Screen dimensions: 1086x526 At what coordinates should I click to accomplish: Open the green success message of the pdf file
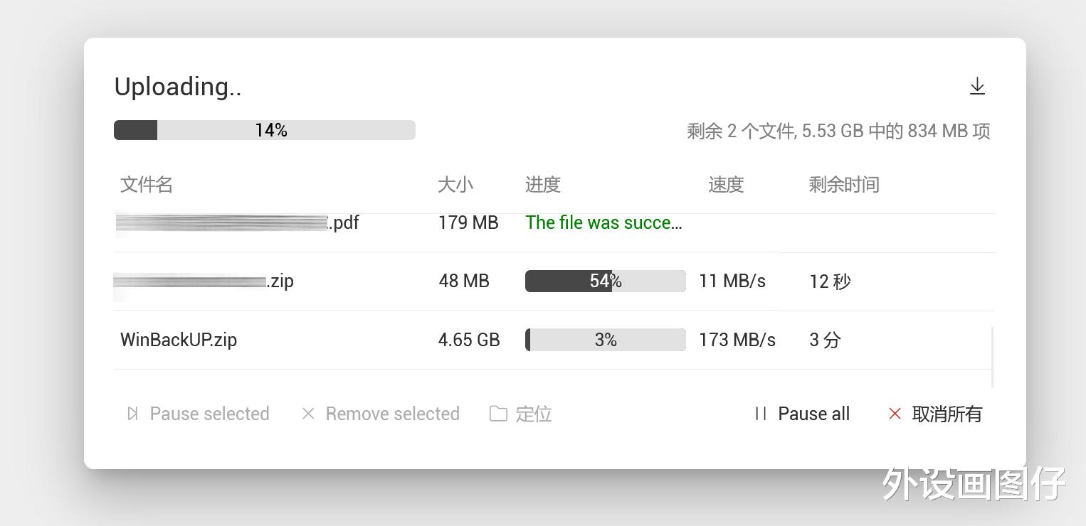point(603,222)
